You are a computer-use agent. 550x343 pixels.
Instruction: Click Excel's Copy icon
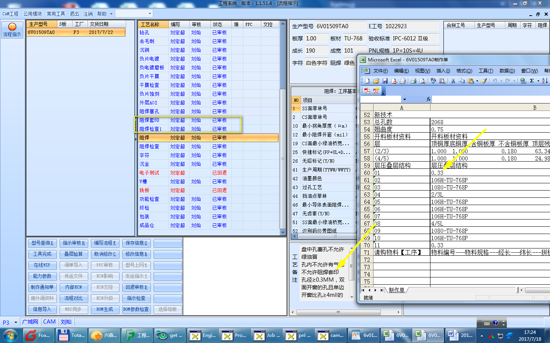(462, 81)
